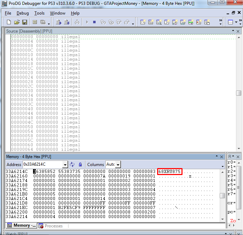The width and height of the screenshot is (243, 235).
Task: Open the File menu
Action: coord(8,13)
